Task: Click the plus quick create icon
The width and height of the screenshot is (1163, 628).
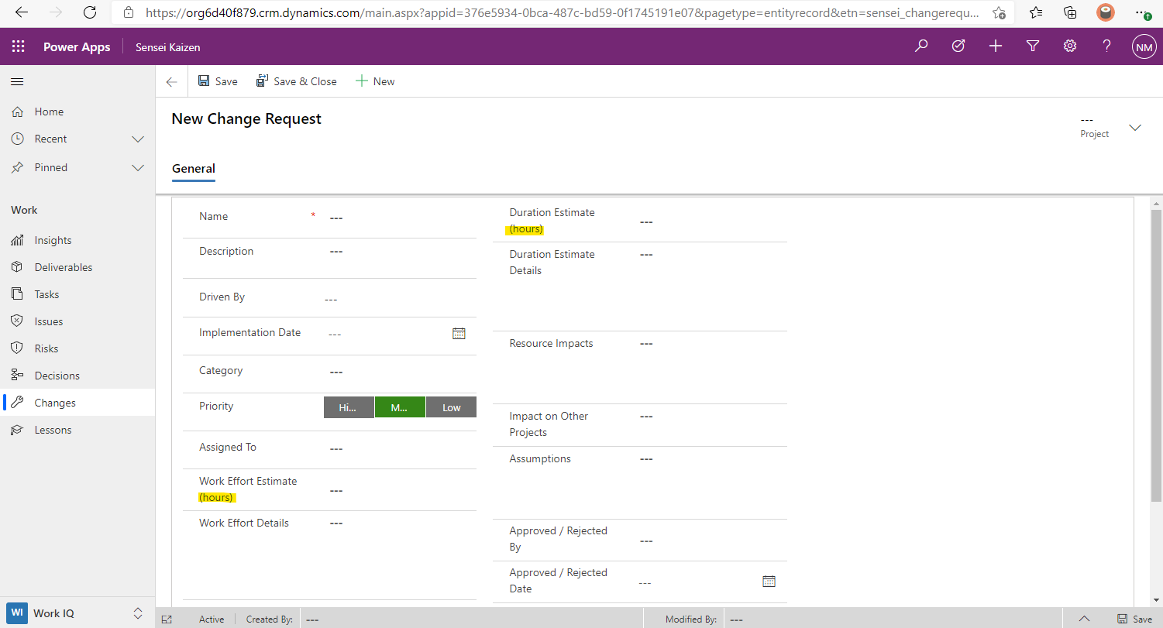Action: coord(996,46)
